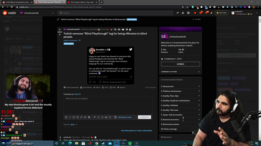Expand the Quality: Non-clips rule
The image size is (261, 146).
(180, 96)
